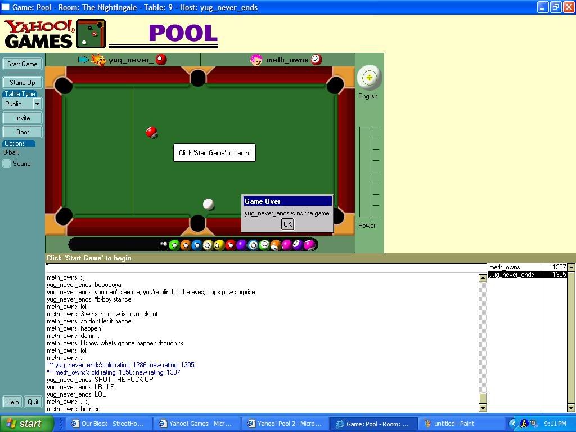Screen dimensions: 576x432
Task: Click the red ball beside yug_never_ name
Action: [161, 60]
